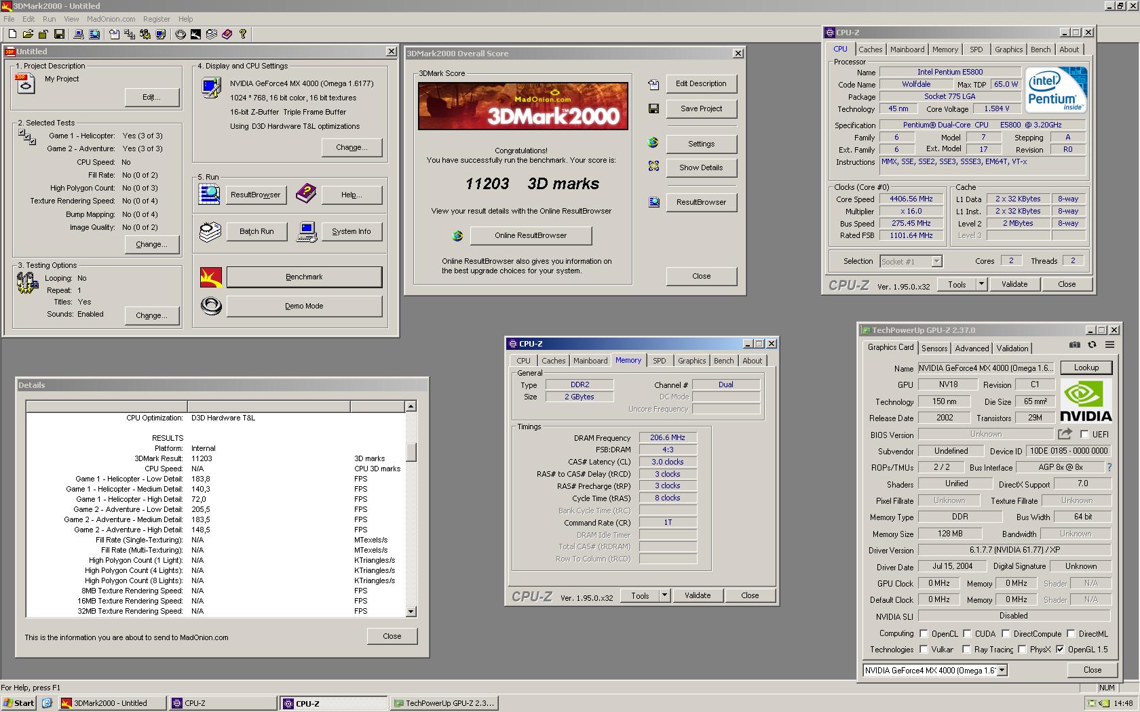Viewport: 1140px width, 712px height.
Task: Click the Details list scroll down arrow
Action: pos(411,612)
